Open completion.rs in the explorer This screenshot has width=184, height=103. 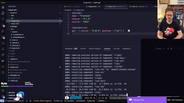click(18, 35)
